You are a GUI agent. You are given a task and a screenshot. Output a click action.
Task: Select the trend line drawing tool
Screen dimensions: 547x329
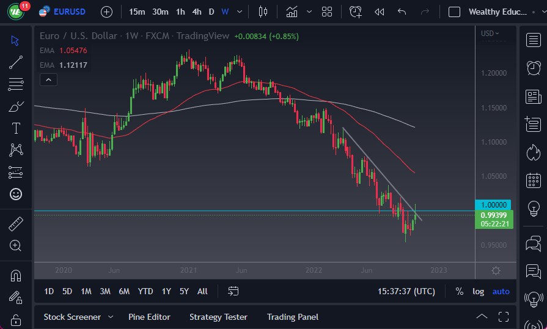coord(16,62)
